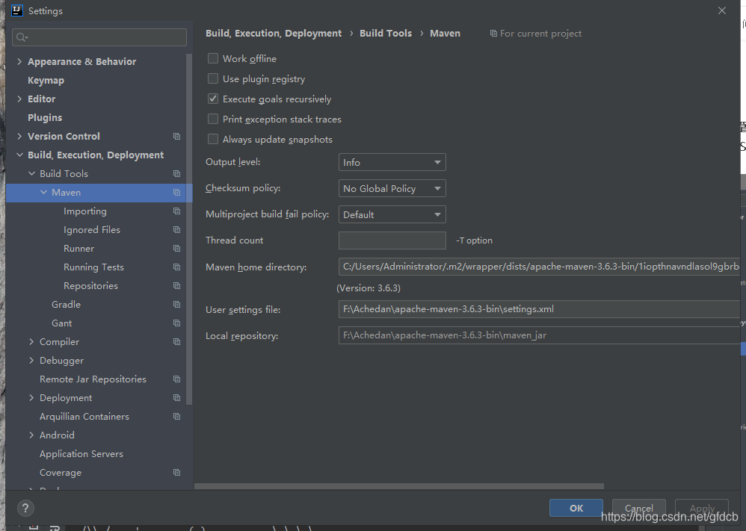
Task: Click the project-level icon beside Gradle
Action: (x=177, y=304)
